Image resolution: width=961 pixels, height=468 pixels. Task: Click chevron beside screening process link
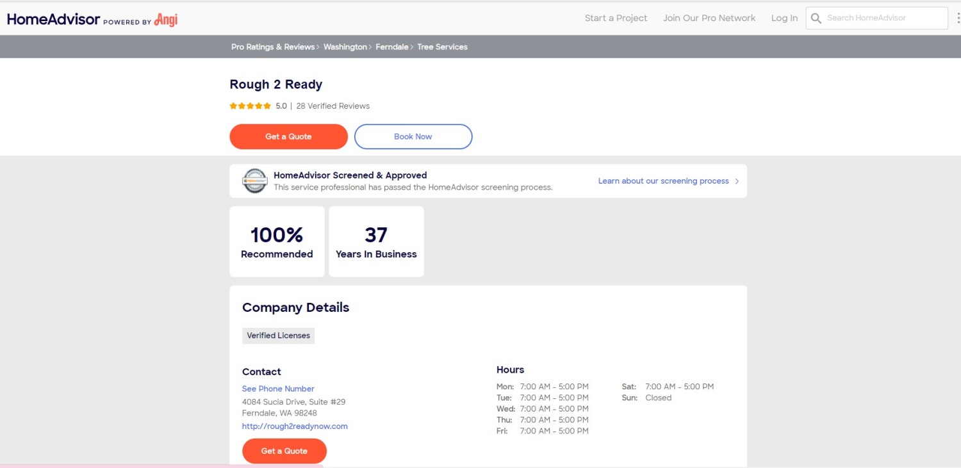point(737,181)
